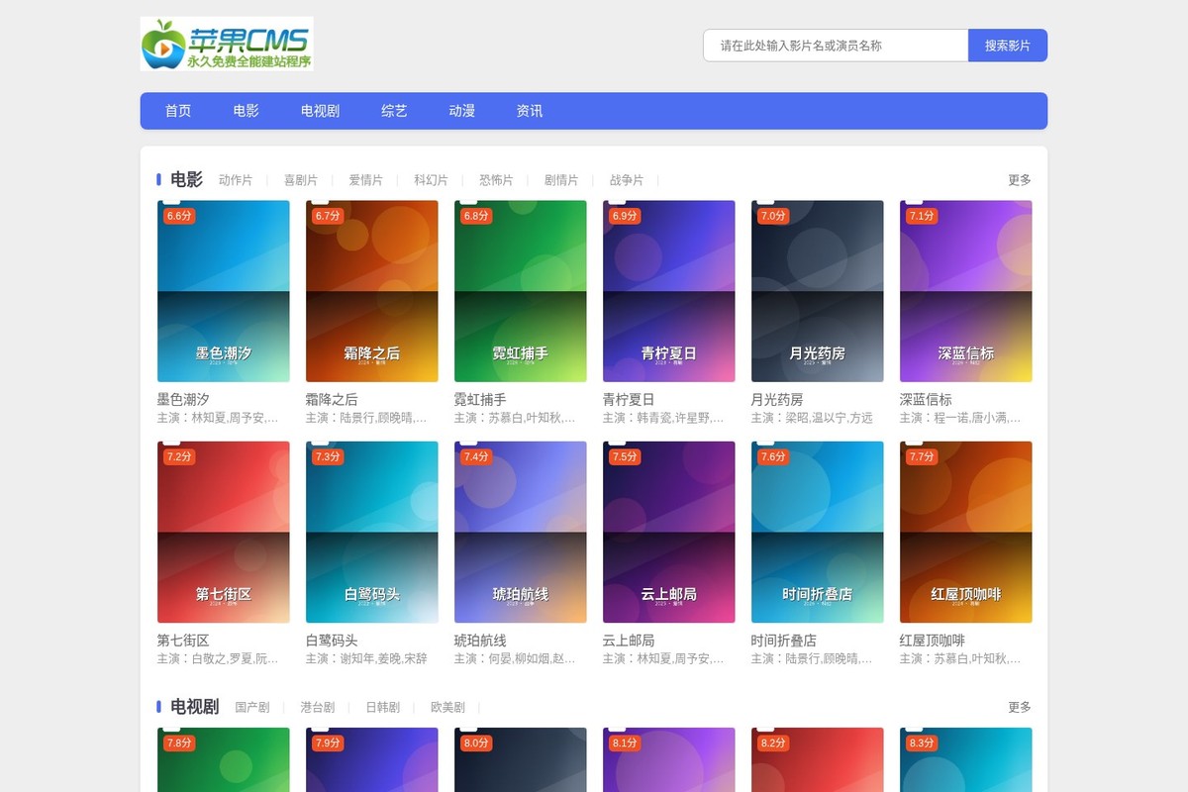Click 更多 in the 电影 section header
This screenshot has height=792, width=1188.
tap(1020, 180)
